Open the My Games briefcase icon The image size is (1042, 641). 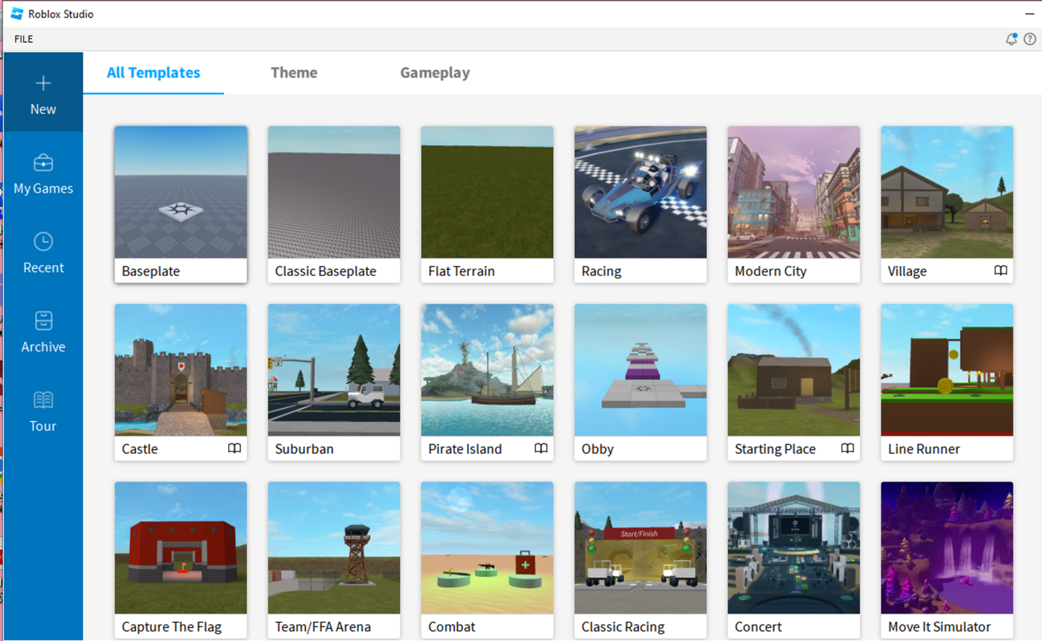coord(43,162)
